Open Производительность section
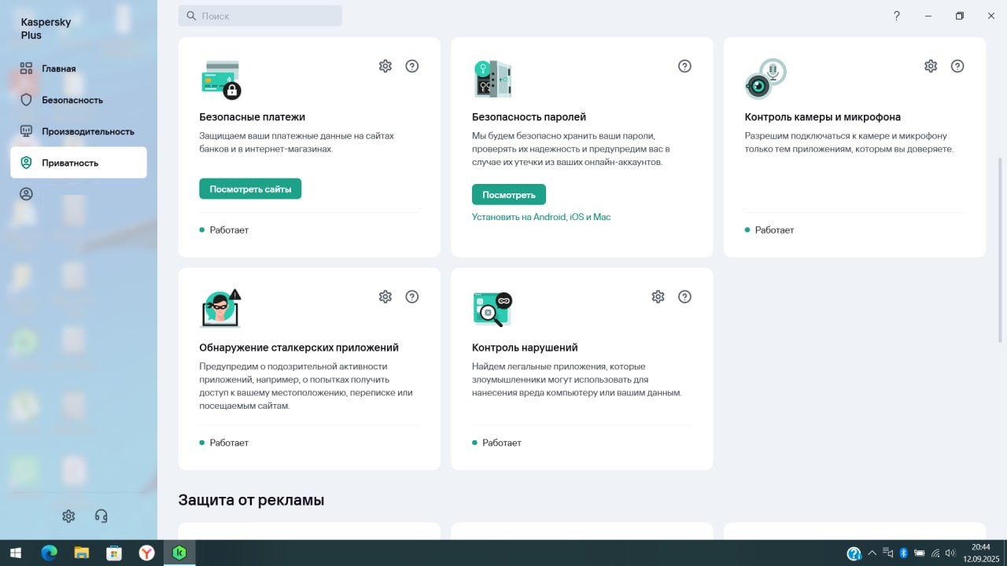The width and height of the screenshot is (1007, 566). pos(87,131)
